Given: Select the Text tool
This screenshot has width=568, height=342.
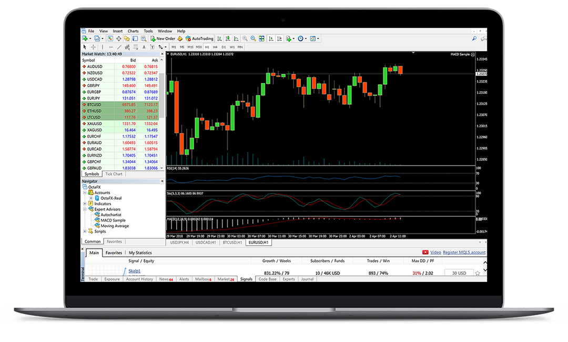Looking at the screenshot, I should click(144, 47).
